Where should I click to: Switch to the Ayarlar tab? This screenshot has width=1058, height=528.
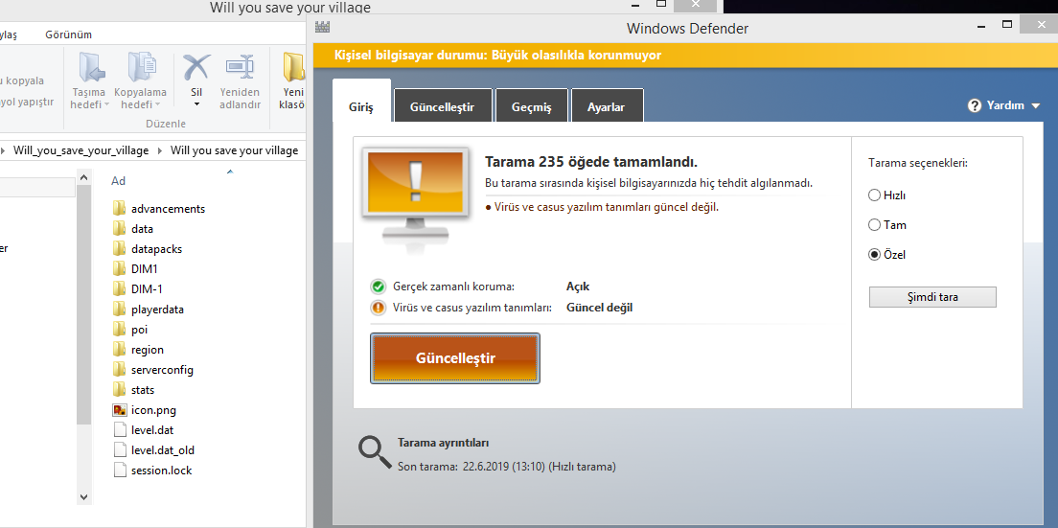(606, 105)
